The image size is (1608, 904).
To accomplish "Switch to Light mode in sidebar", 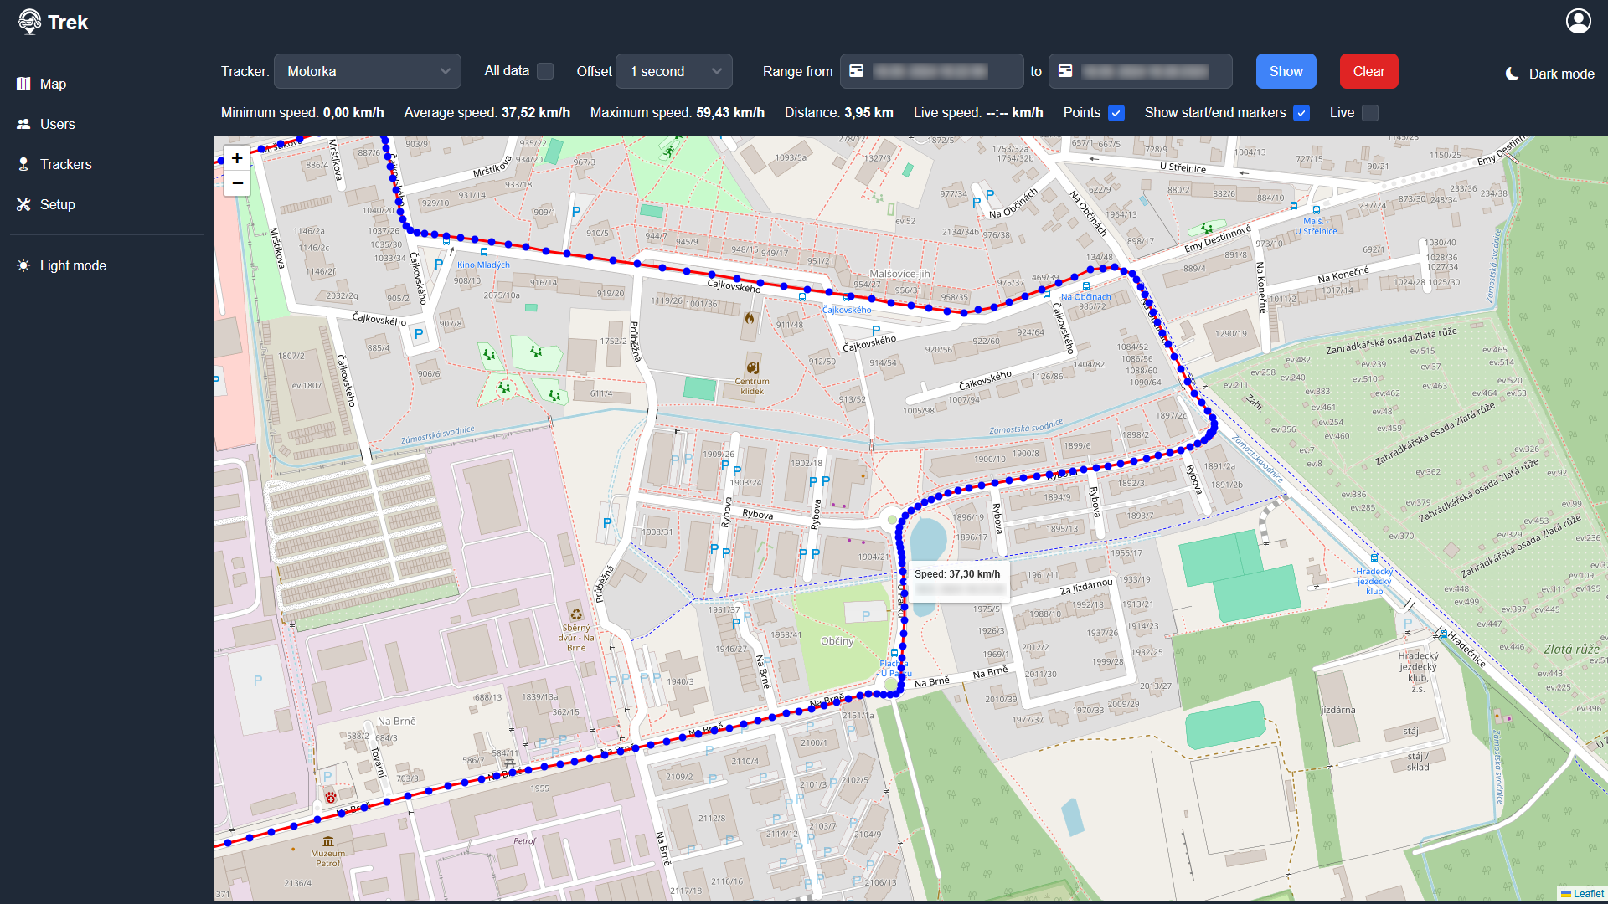I will click(x=107, y=265).
